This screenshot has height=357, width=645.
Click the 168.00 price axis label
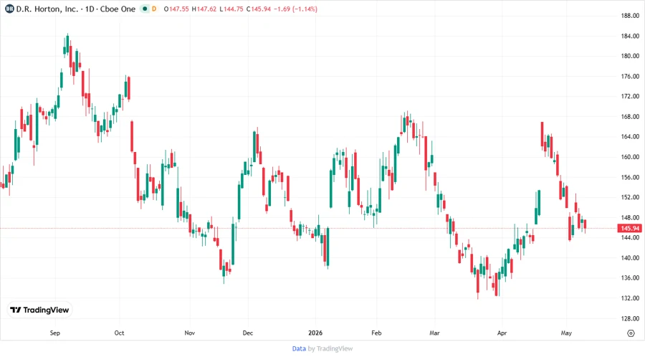click(630, 117)
